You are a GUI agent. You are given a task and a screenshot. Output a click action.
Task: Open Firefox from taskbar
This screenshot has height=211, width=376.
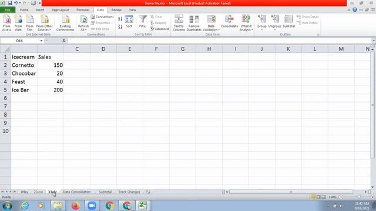pos(76,206)
